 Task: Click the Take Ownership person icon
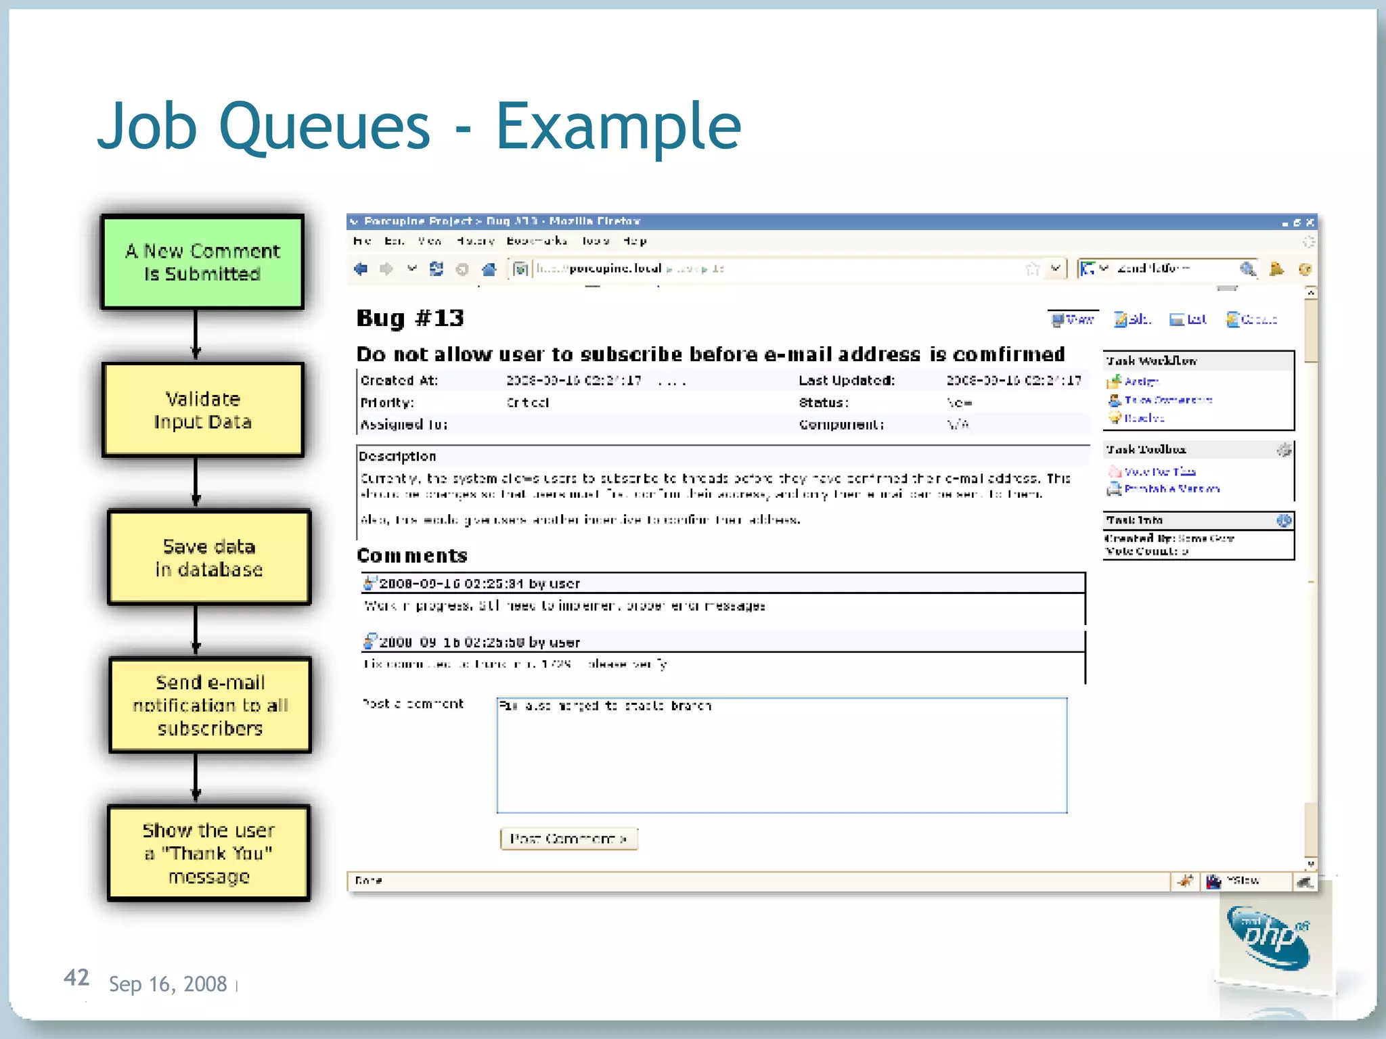point(1114,400)
